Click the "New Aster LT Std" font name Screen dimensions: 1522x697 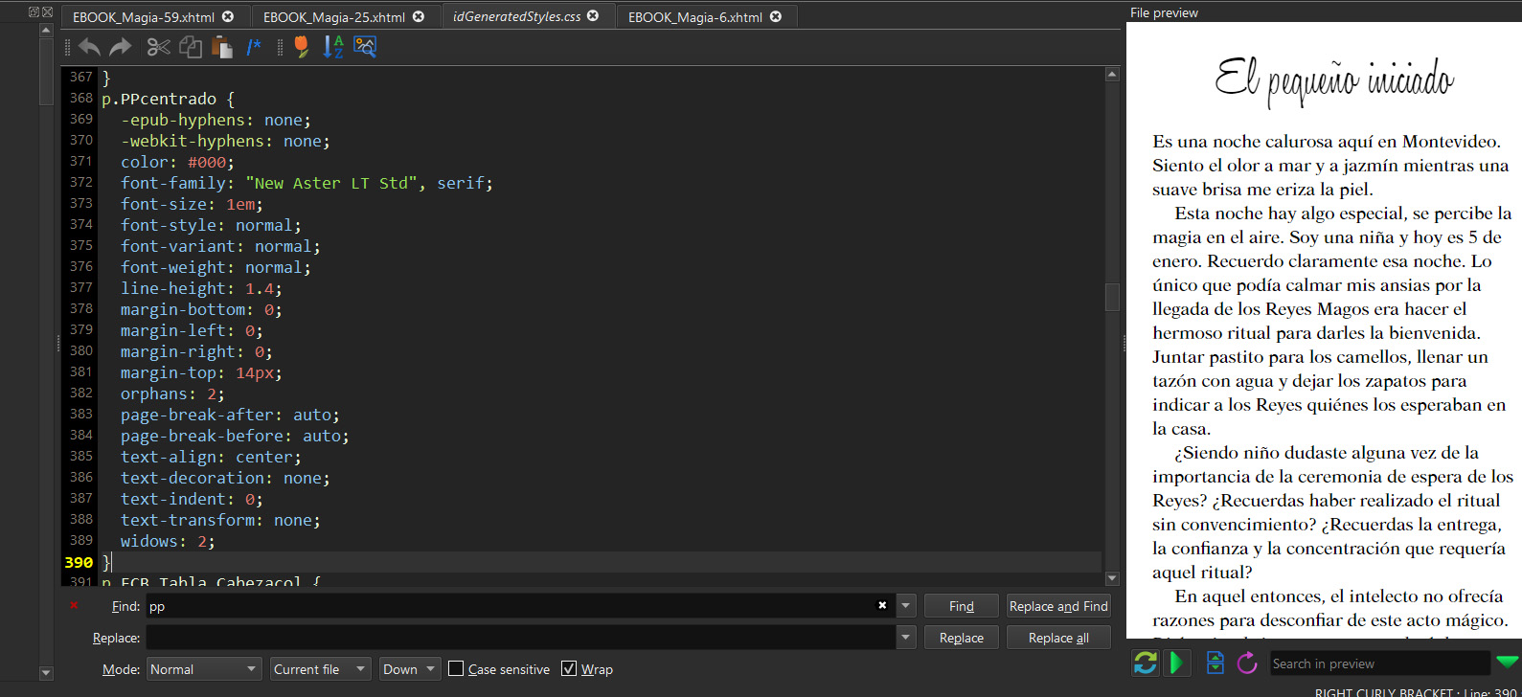point(331,183)
